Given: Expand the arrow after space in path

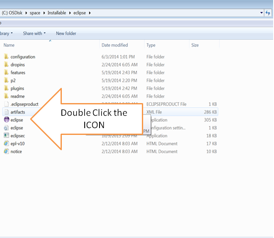Looking at the screenshot, I should [x=44, y=13].
